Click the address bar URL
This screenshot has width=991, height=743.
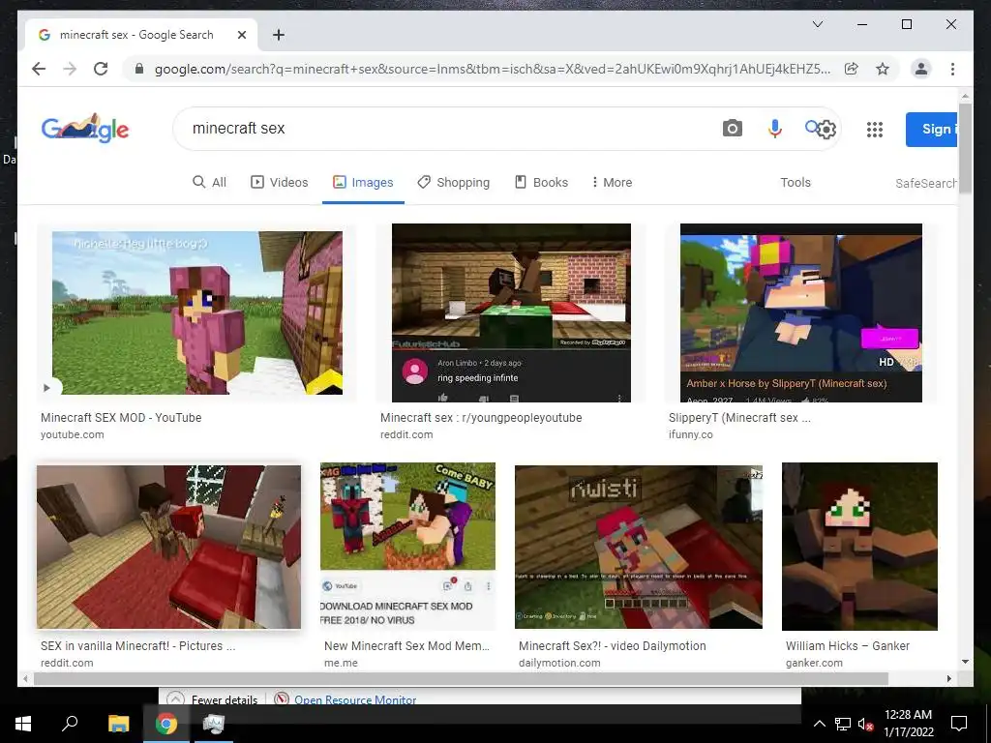[493, 69]
